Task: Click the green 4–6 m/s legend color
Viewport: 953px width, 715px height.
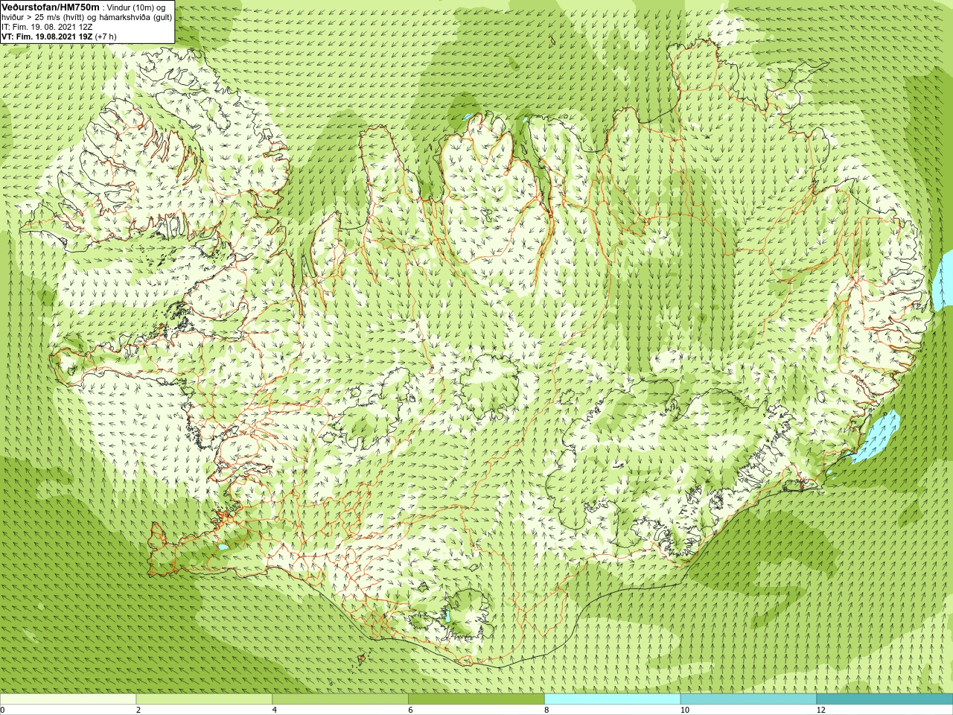Action: (x=340, y=699)
